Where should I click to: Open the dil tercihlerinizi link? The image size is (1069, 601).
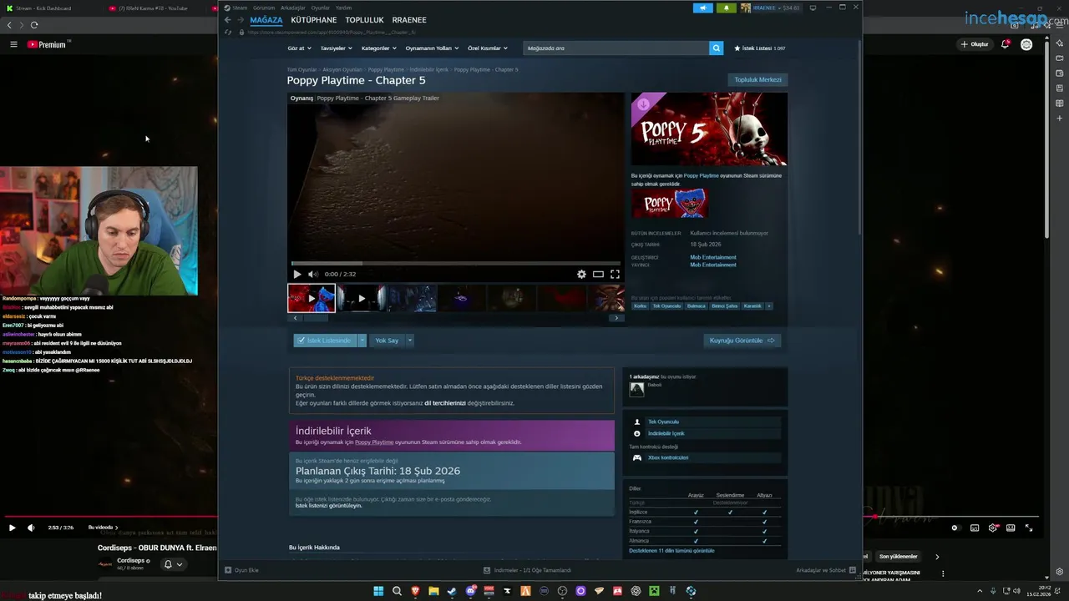click(445, 403)
